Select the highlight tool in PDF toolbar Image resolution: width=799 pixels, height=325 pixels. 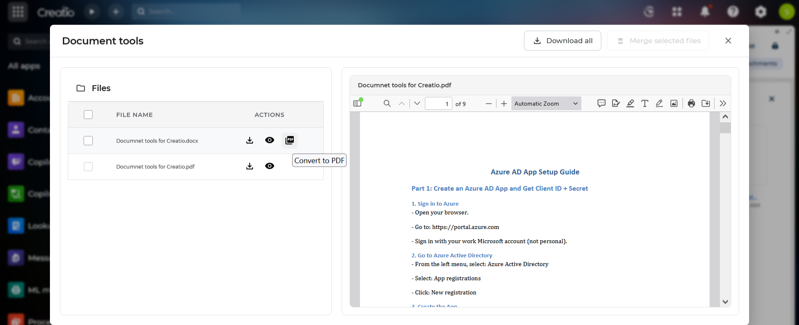[x=630, y=103]
